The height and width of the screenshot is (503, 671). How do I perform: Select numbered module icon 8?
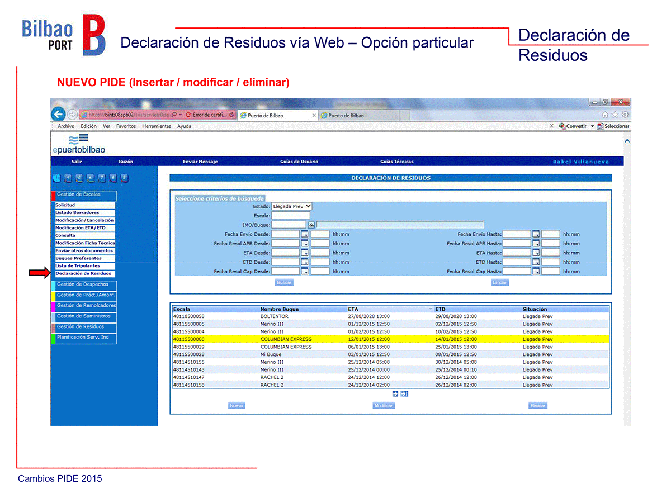113,178
